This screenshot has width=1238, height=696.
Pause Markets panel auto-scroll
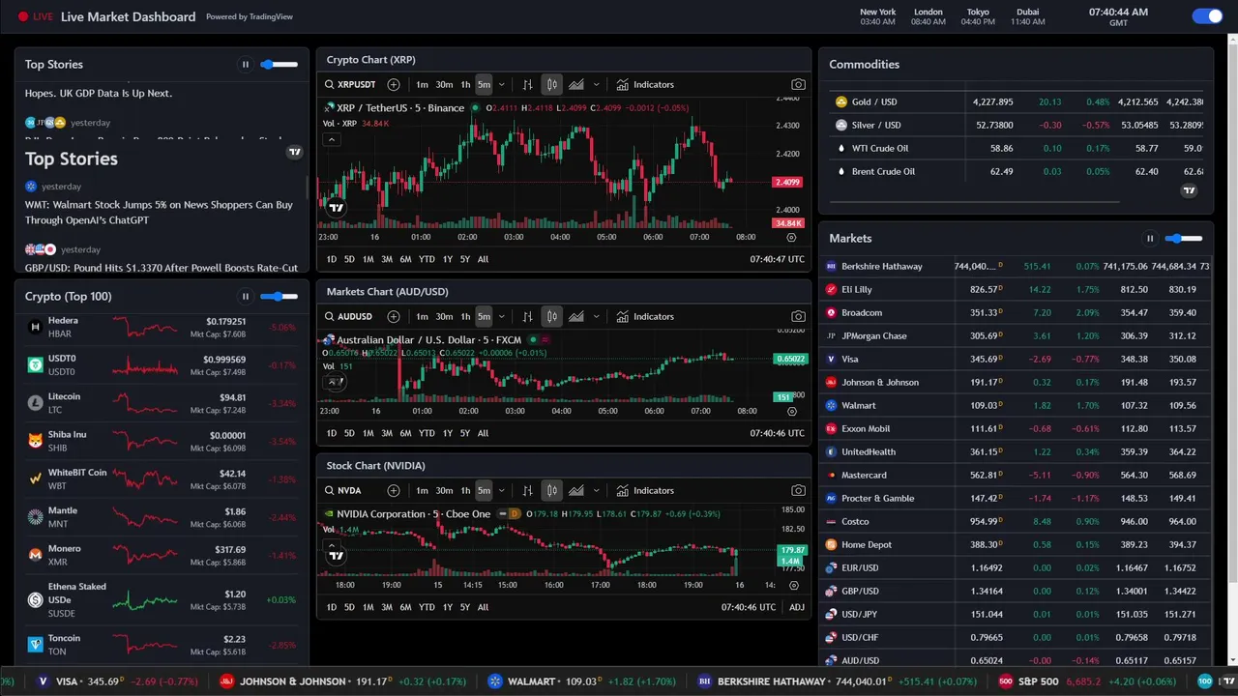1150,239
